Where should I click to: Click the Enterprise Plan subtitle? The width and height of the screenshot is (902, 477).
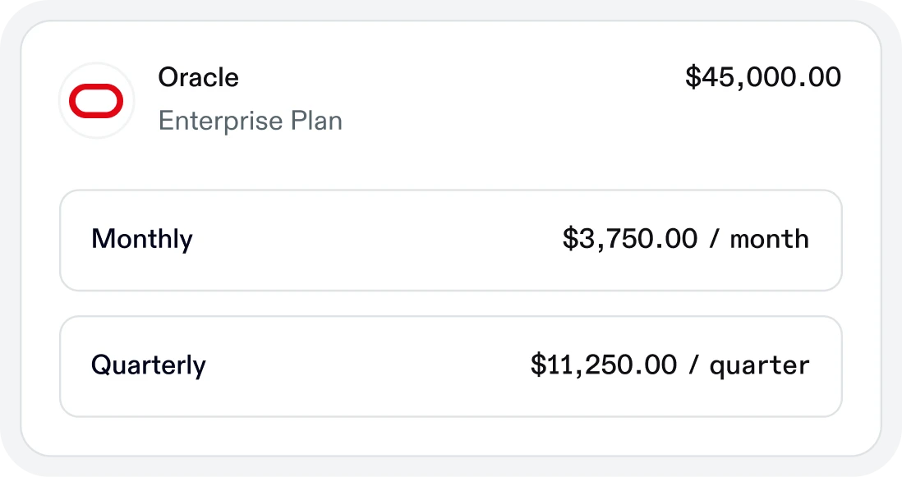[x=250, y=122]
